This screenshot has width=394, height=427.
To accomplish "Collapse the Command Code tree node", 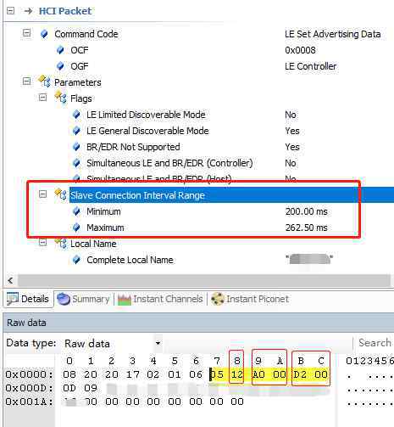I will click(x=26, y=33).
